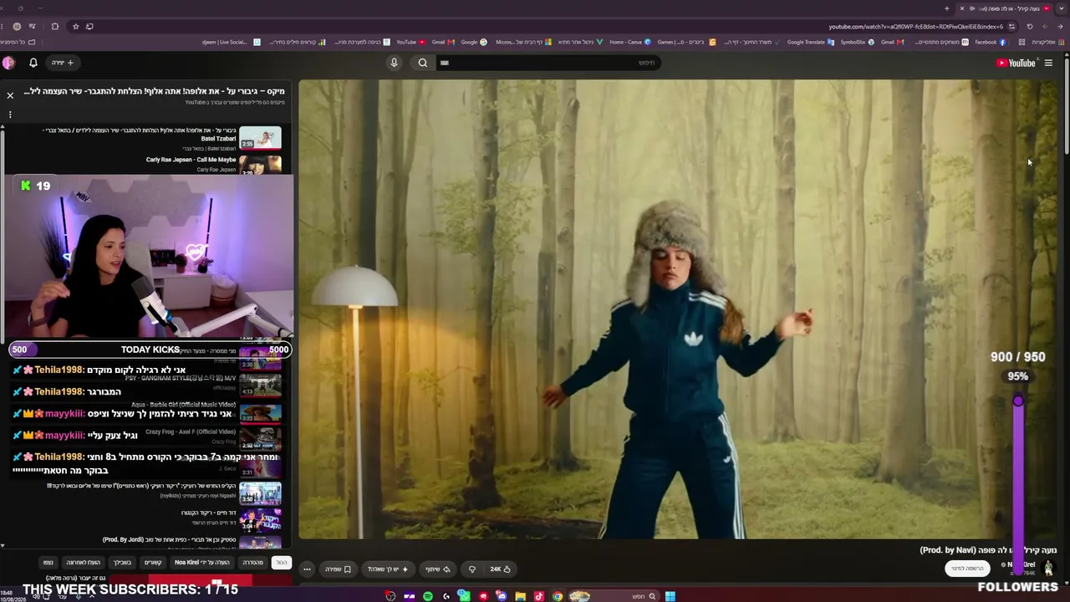Select the הועלו לאחרונה filter chip
Screen dimensions: 1070x602
click(83, 563)
